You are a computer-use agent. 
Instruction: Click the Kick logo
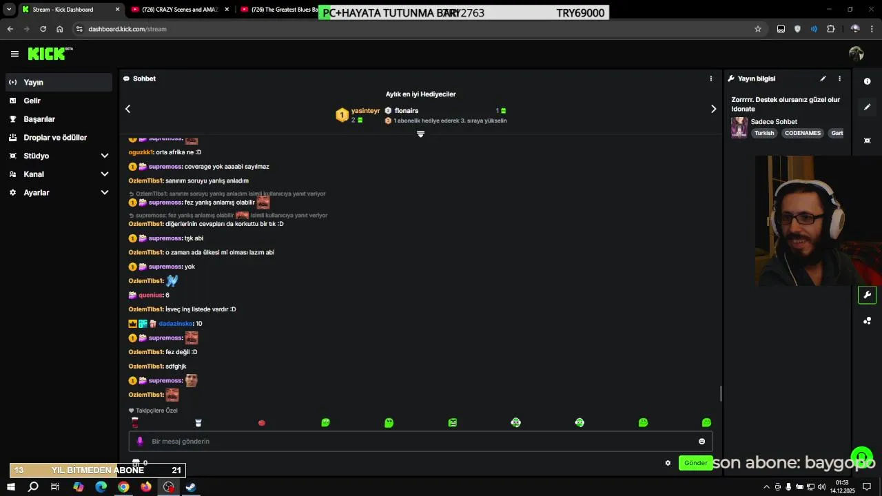click(50, 54)
